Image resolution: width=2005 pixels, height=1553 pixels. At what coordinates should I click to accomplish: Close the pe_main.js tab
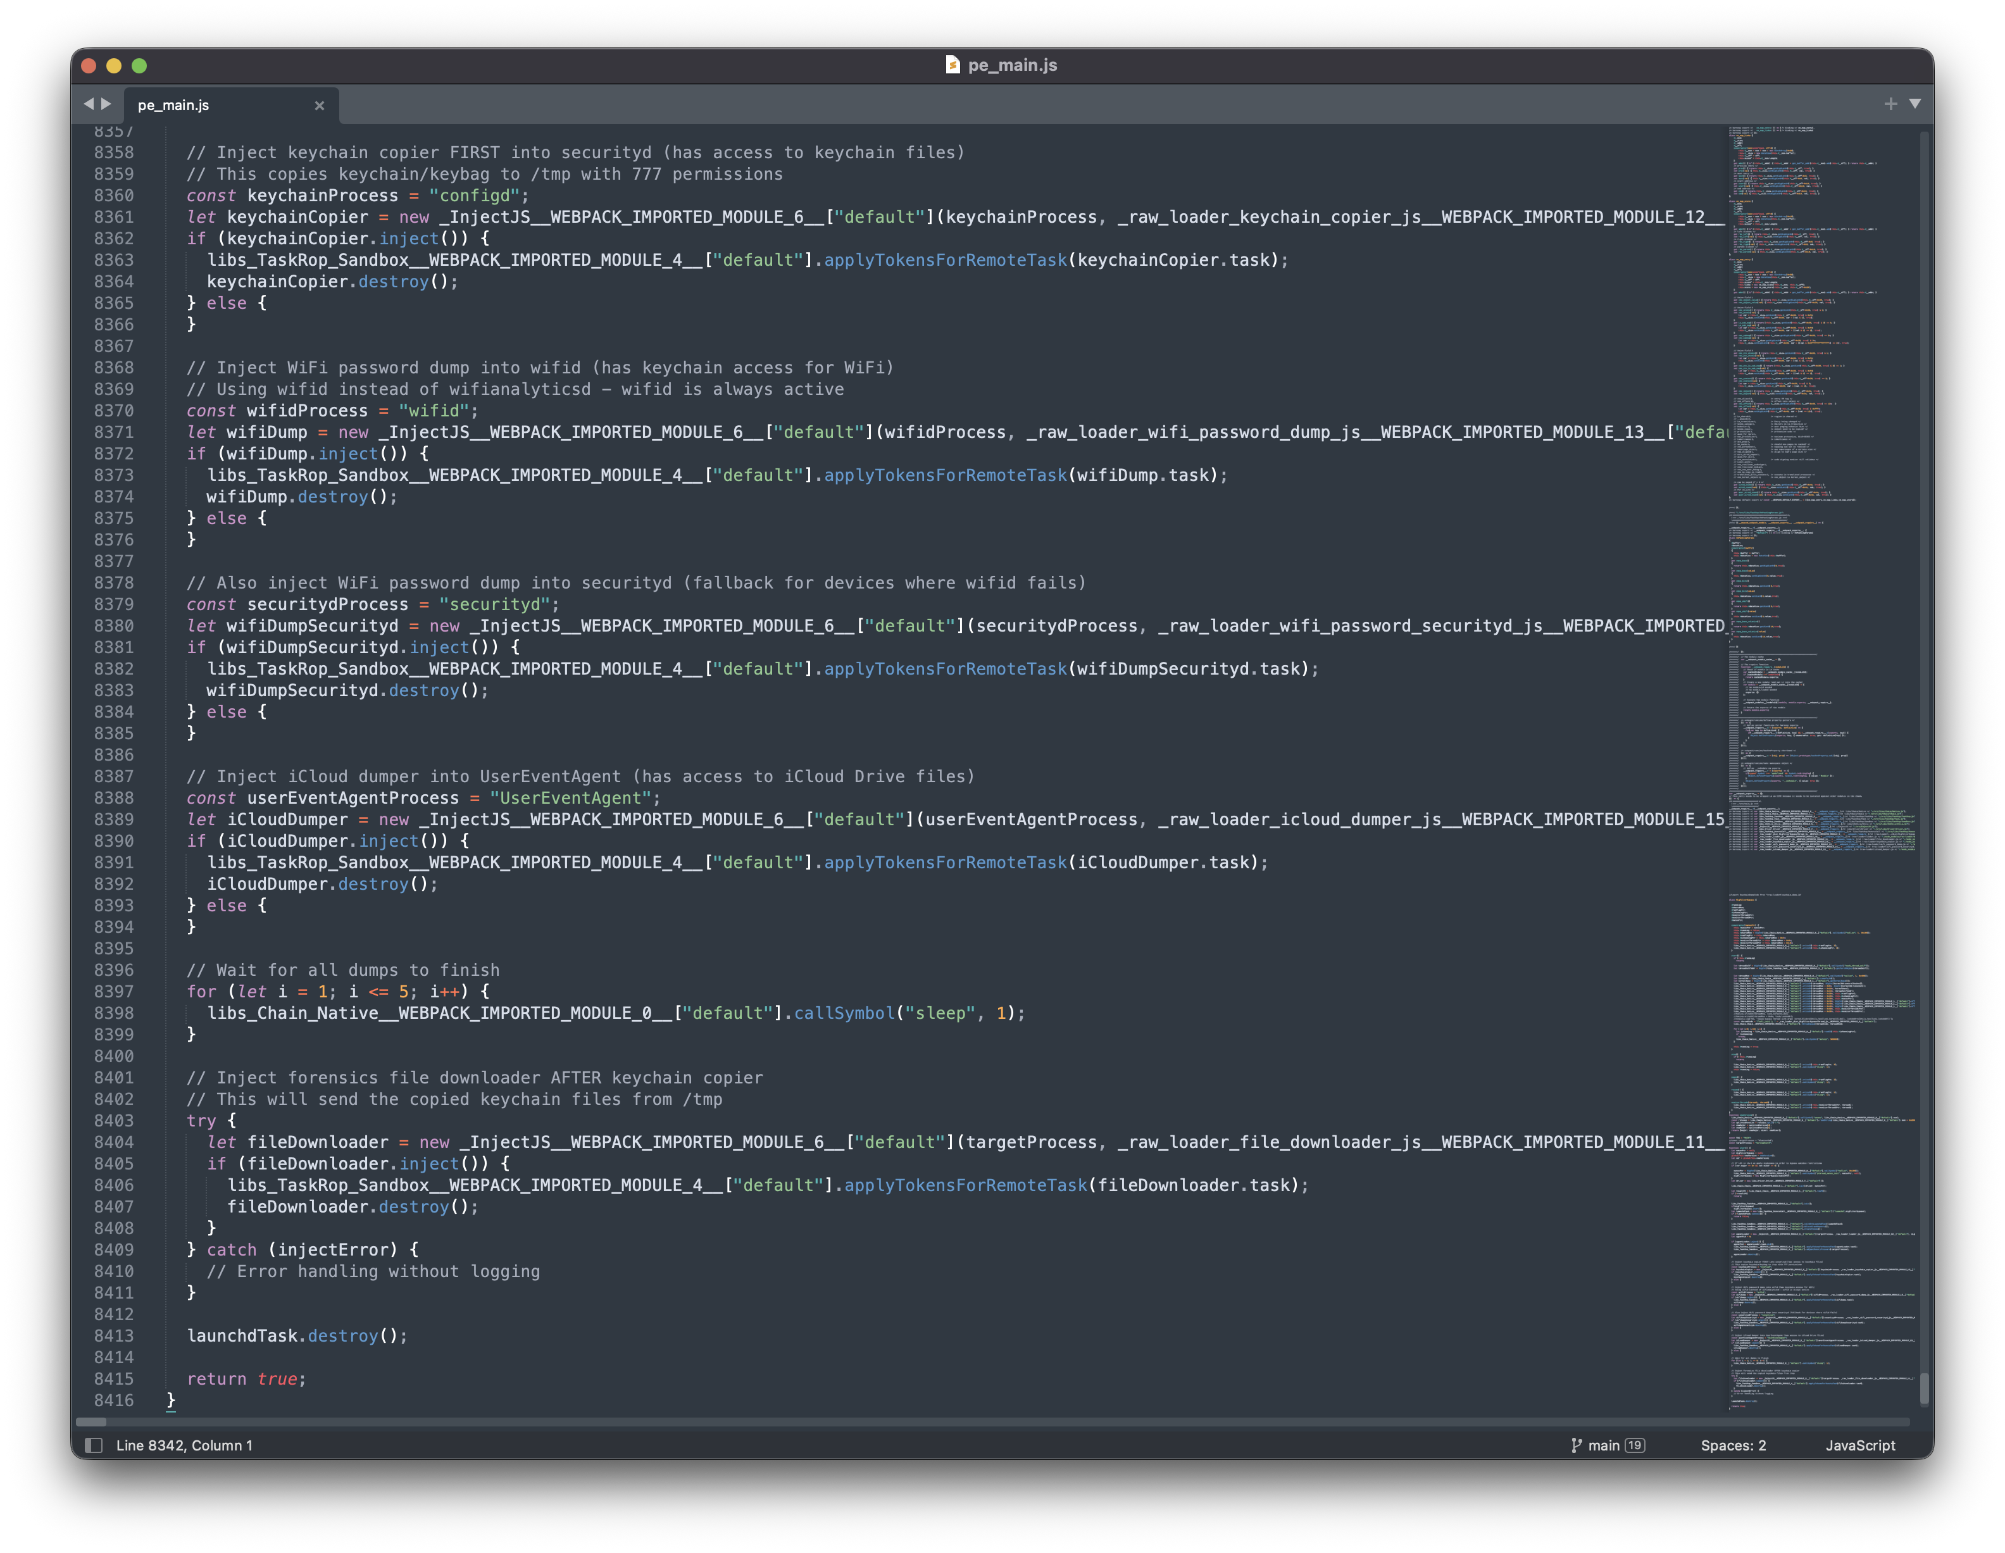coord(320,106)
